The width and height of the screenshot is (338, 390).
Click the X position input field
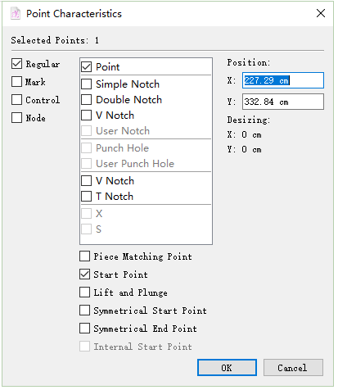click(x=283, y=80)
